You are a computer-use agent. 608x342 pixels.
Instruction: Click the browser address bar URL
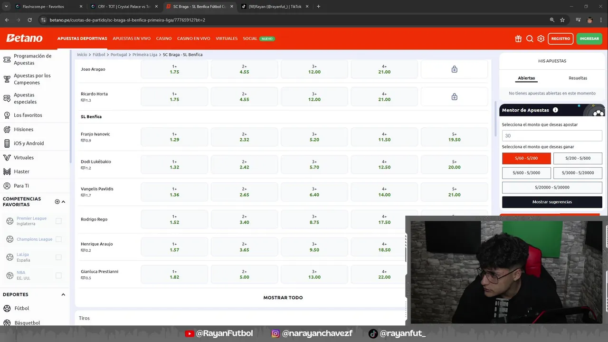[127, 20]
